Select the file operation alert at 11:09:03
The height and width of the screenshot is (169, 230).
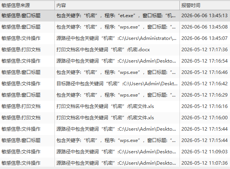pos(115,152)
